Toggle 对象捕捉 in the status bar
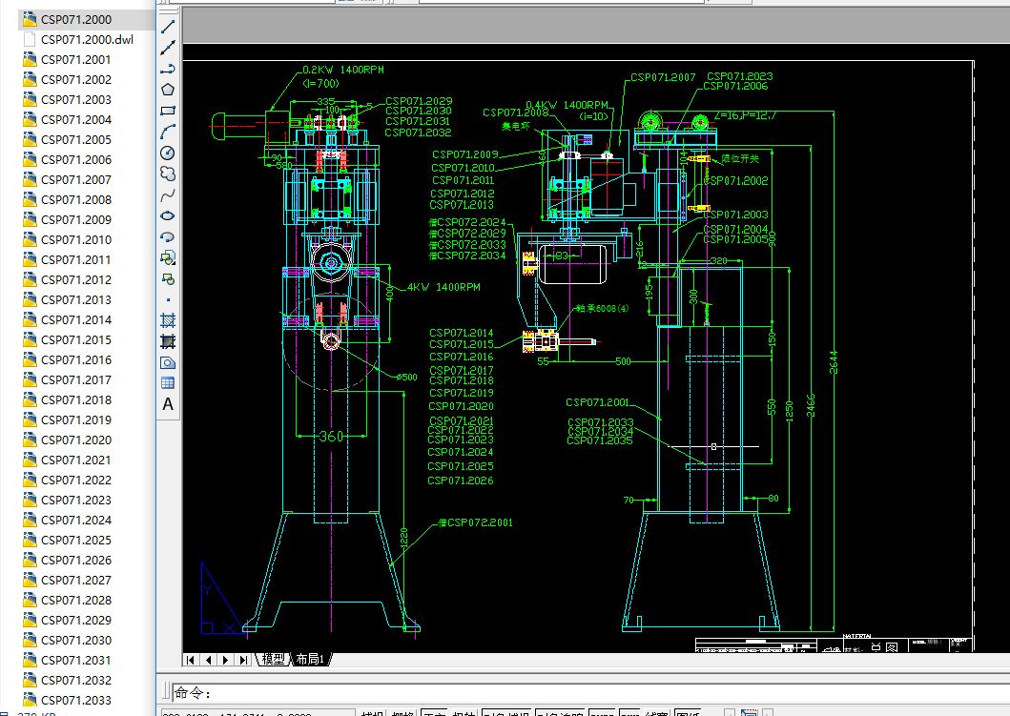The height and width of the screenshot is (716, 1010). (507, 713)
